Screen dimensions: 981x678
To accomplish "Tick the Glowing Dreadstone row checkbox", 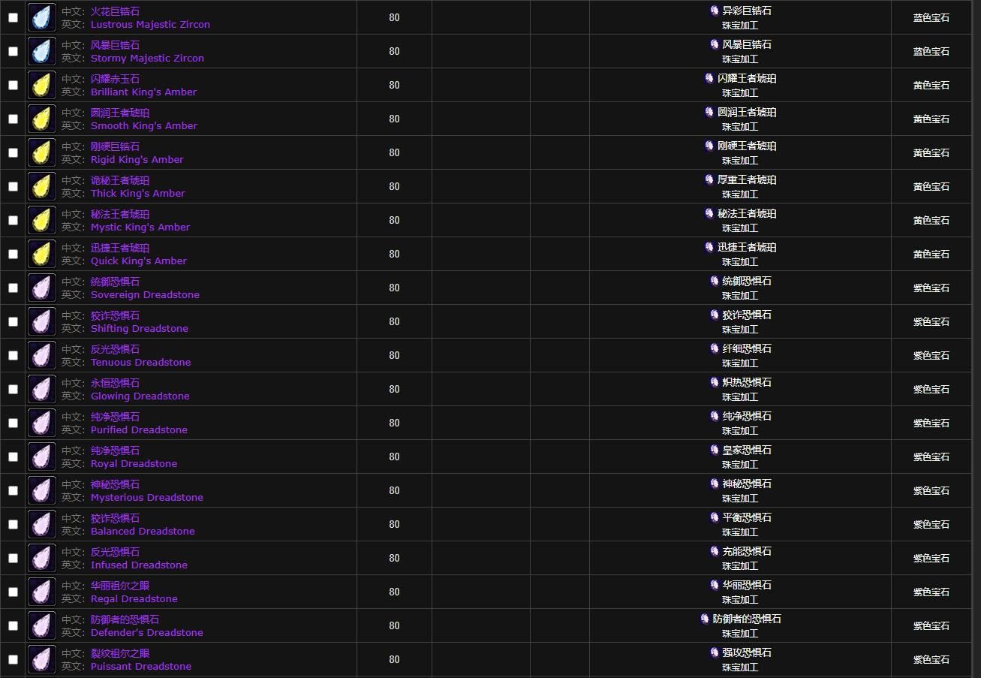I will 13,389.
